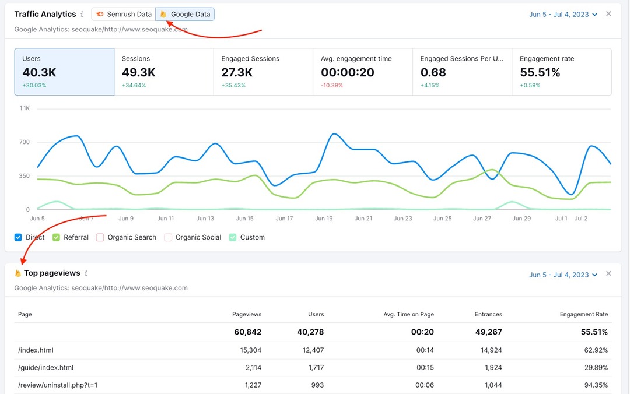Open the Top pageviews date range dropdown
Viewport: 630px width, 394px height.
click(x=562, y=274)
